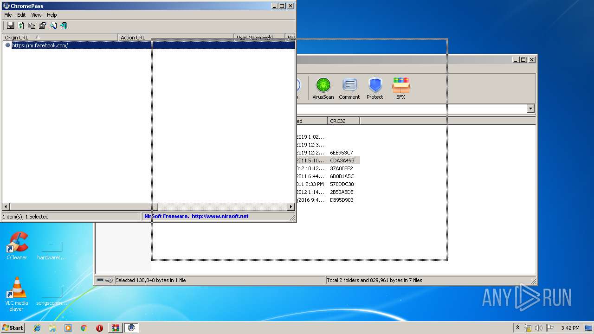Click the volume speaker tray icon
The image size is (594, 334).
pos(539,328)
